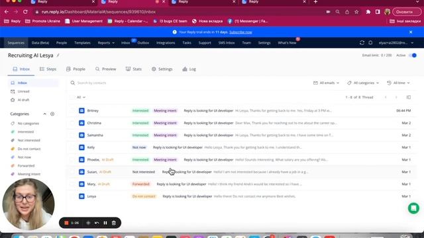Stop the screen recording
Image resolution: width=424 pixels, height=238 pixels.
point(66,223)
